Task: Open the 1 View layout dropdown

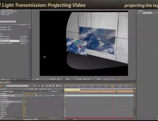Action: click(99, 79)
